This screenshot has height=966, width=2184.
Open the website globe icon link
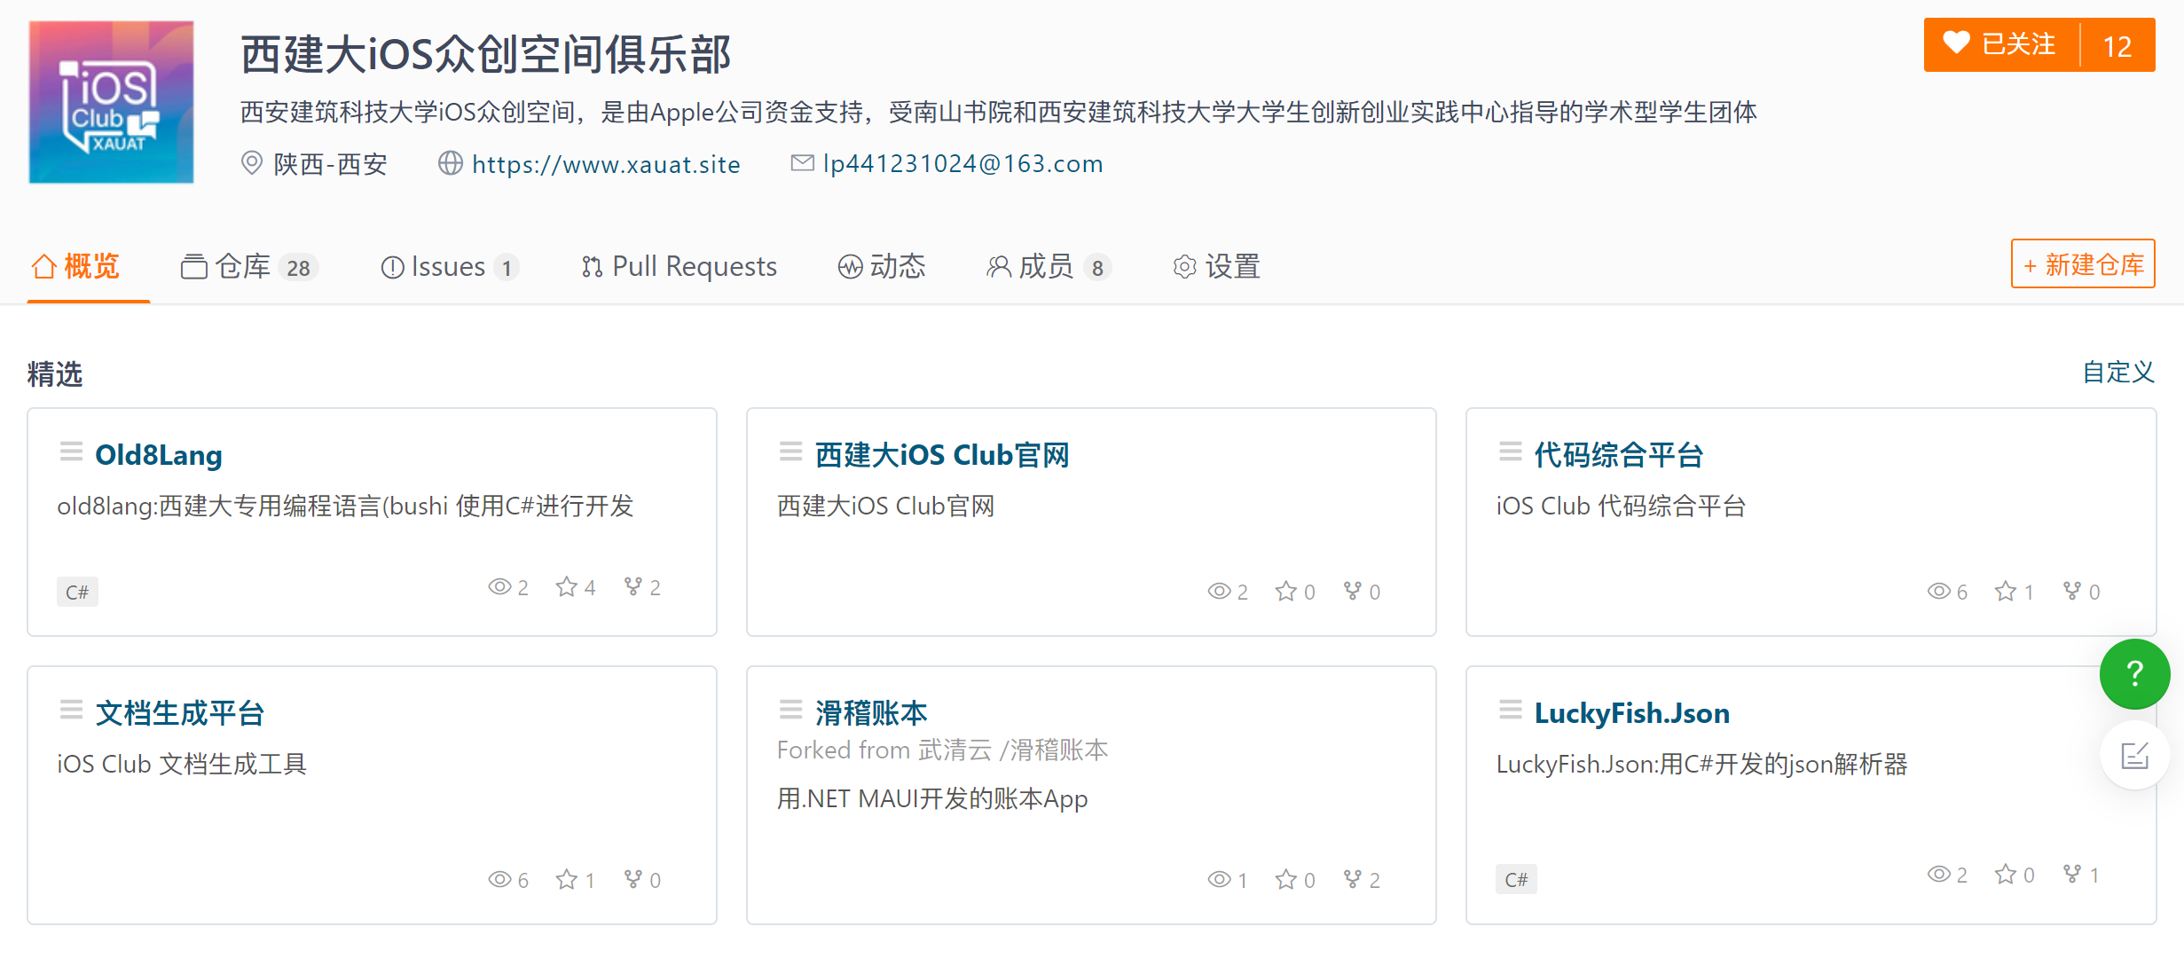452,163
